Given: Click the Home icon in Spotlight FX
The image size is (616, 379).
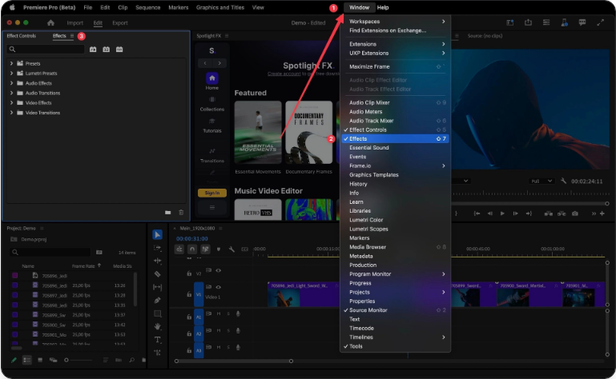Looking at the screenshot, I should click(x=211, y=79).
